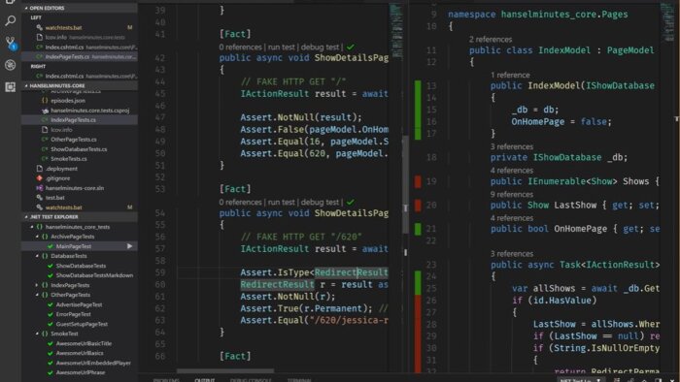The height and width of the screenshot is (382, 680).
Task: Click C# icon of SmokeTests.cs
Action: 45,159
